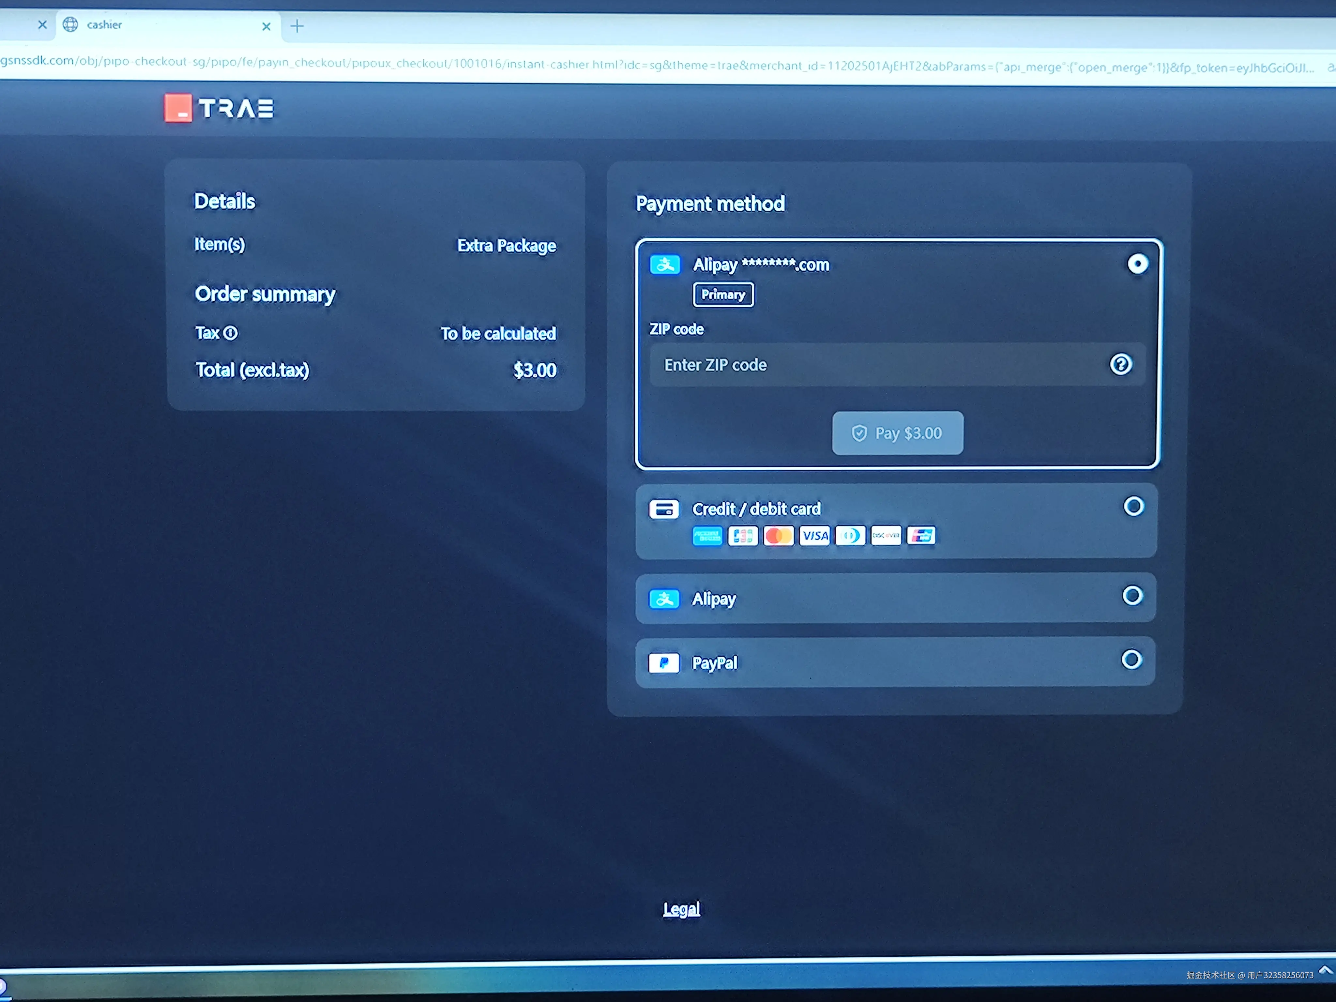Click the VISA card logo
This screenshot has height=1002, width=1336.
(815, 536)
